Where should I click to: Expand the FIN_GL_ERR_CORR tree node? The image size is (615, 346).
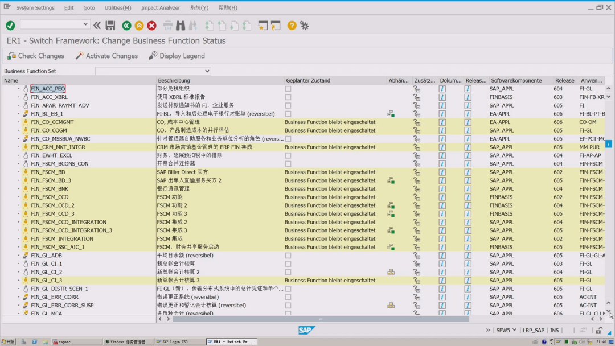[x=18, y=297]
